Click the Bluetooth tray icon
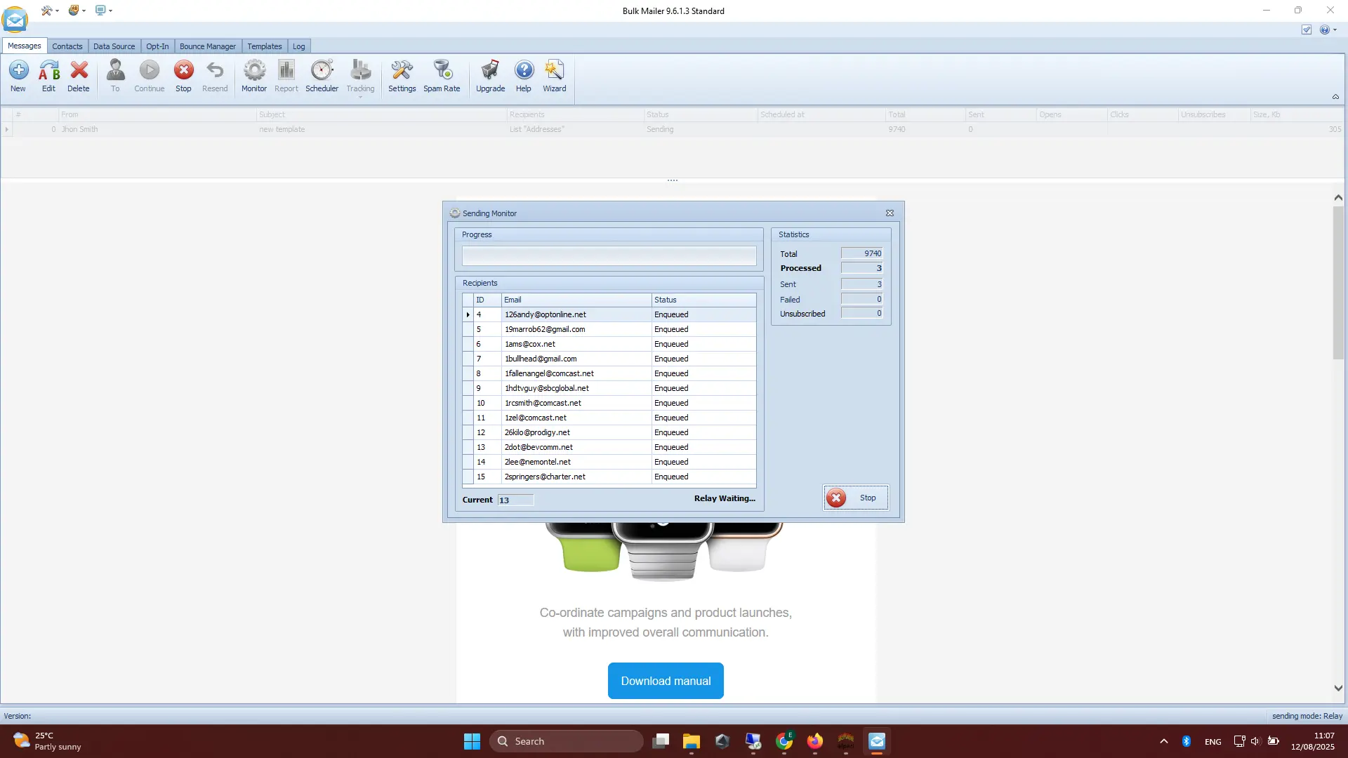 pyautogui.click(x=1187, y=741)
